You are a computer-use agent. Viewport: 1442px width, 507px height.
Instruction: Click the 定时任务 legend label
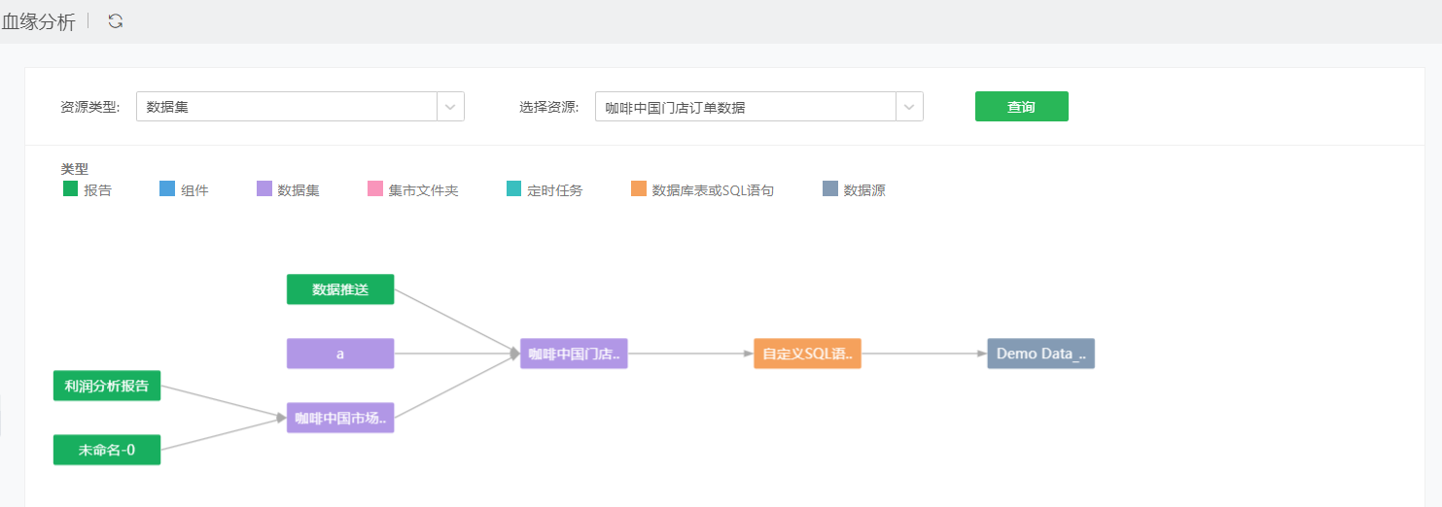(x=555, y=190)
